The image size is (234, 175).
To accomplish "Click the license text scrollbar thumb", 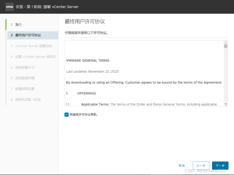I will pyautogui.click(x=226, y=46).
